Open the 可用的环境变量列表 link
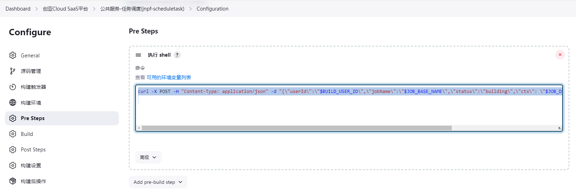Viewport: 576px width, 194px height. 169,77
